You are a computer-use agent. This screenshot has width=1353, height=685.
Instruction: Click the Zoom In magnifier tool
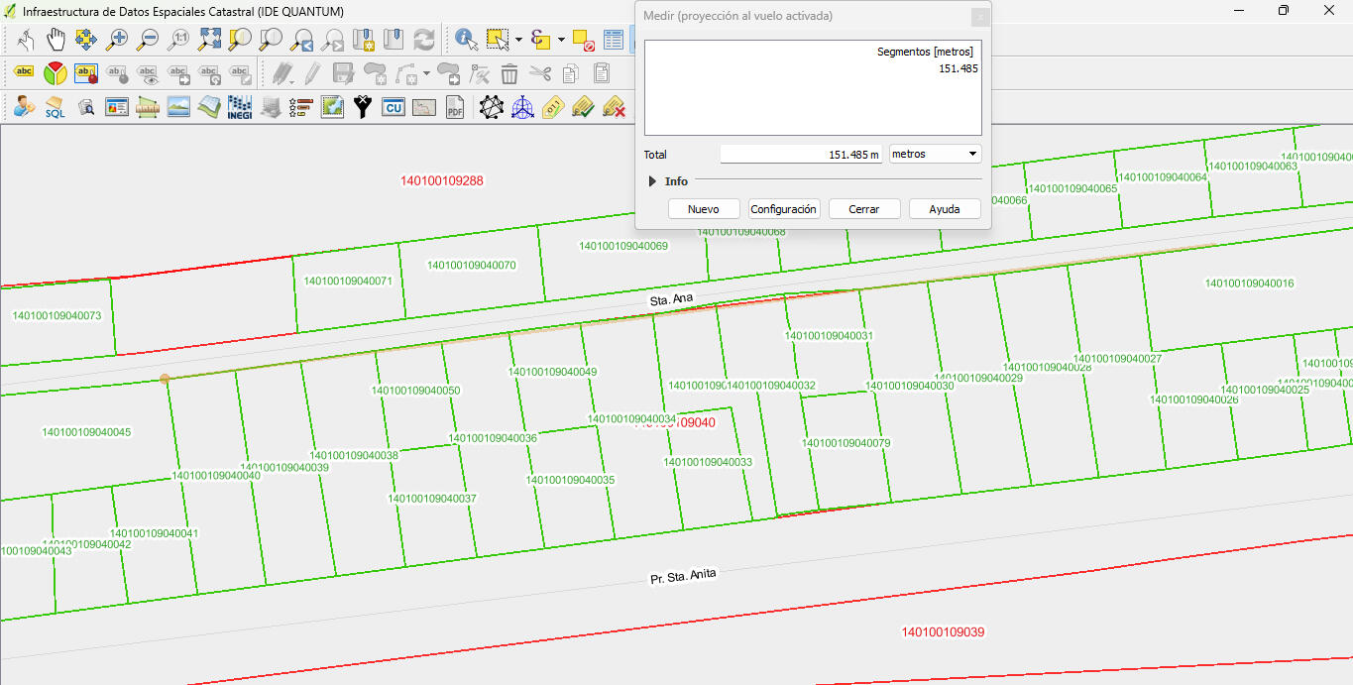click(x=118, y=40)
